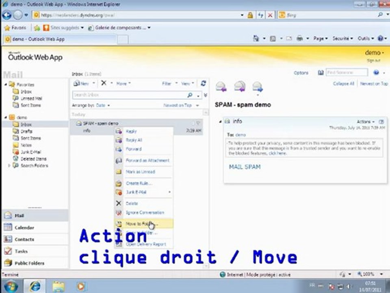Refresh the inbox with the check messages icon
This screenshot has width=390, height=293.
pos(203,83)
